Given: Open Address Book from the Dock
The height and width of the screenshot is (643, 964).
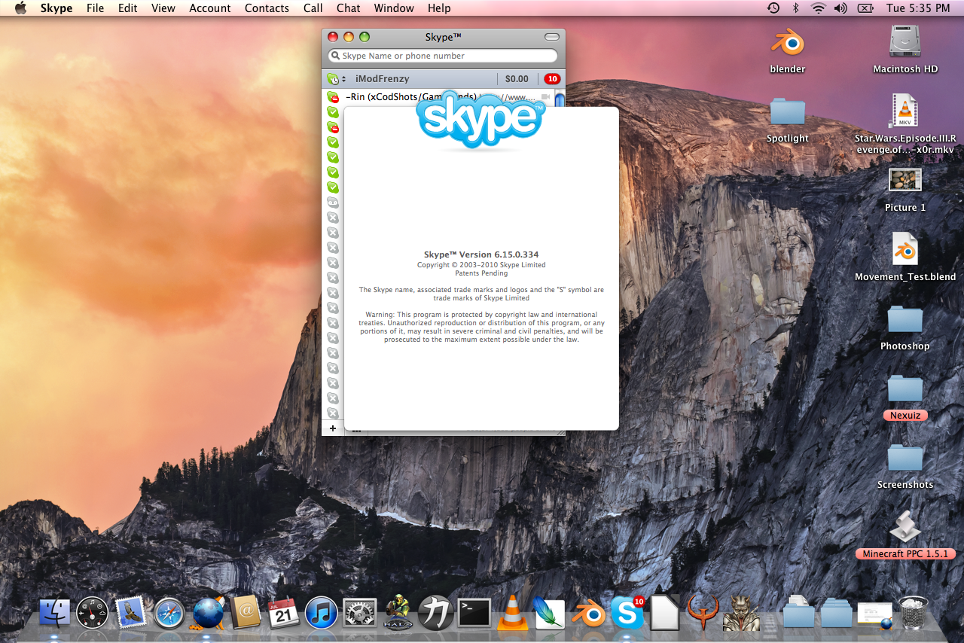Looking at the screenshot, I should (246, 612).
